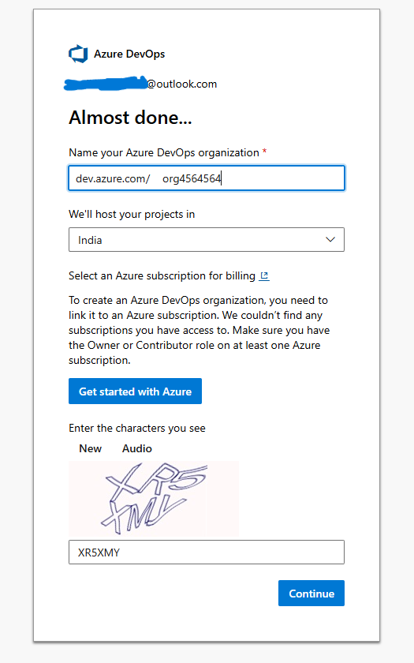Image resolution: width=414 pixels, height=663 pixels.
Task: Focus the organization name input field
Action: coord(207,178)
